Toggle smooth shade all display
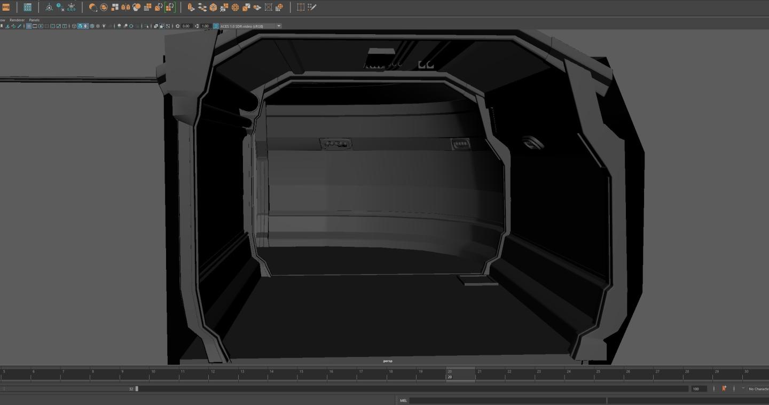This screenshot has width=769, height=405. pyautogui.click(x=80, y=26)
